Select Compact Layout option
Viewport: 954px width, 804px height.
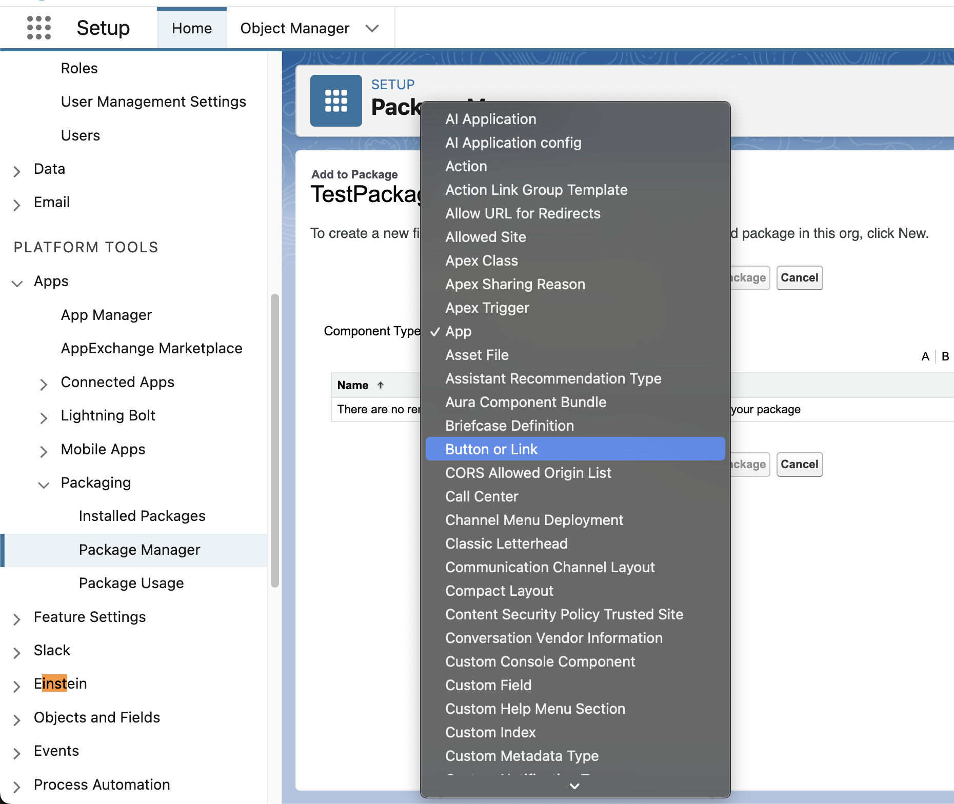[x=575, y=591]
